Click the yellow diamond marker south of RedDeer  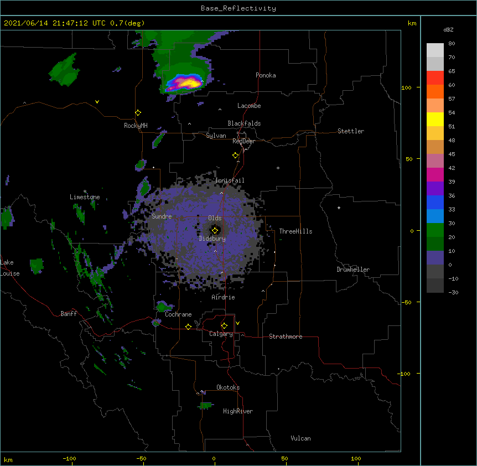coord(236,156)
